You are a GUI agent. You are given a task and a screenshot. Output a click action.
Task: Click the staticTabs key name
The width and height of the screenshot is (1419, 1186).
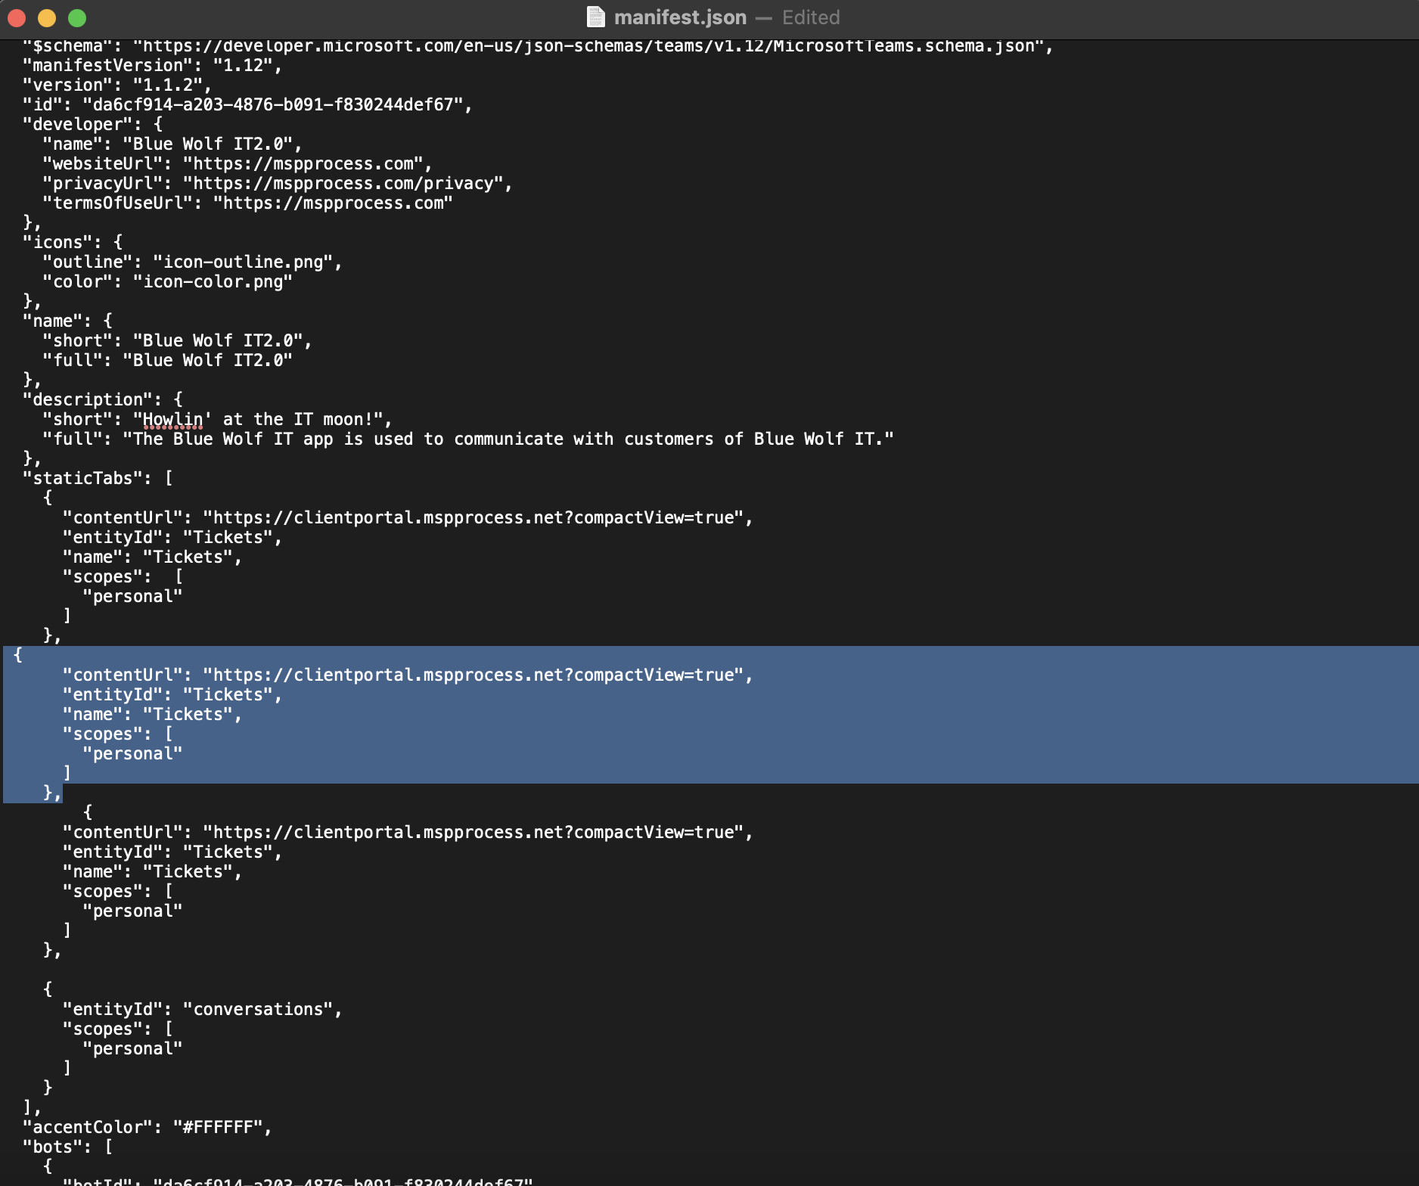[x=82, y=479]
